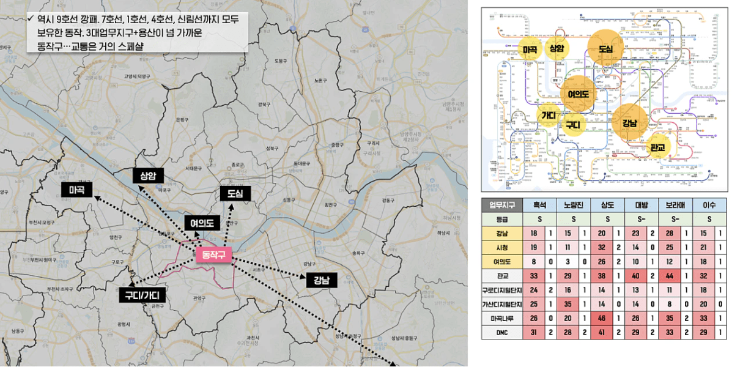Select the large 도심 circle on the subway map

tap(605, 49)
